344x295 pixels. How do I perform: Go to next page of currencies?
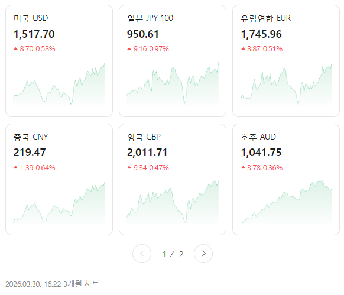pyautogui.click(x=203, y=254)
